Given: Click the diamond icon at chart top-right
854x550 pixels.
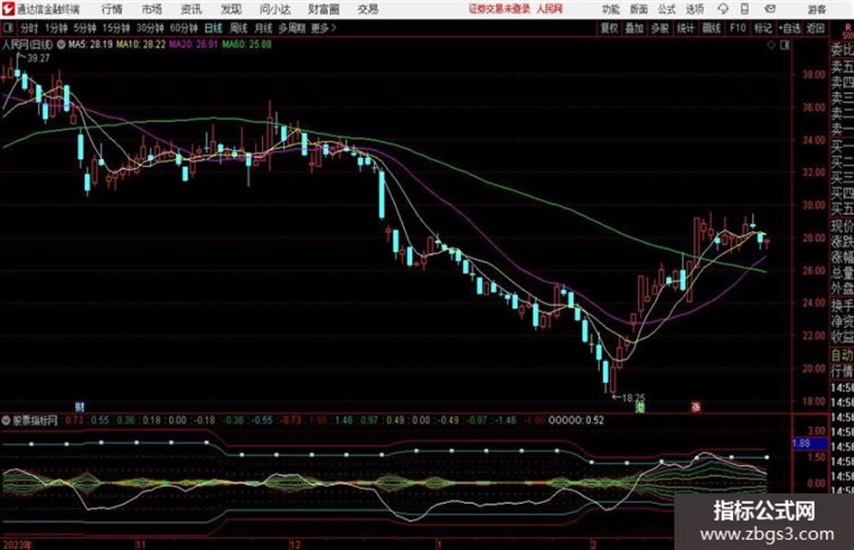Looking at the screenshot, I should coord(771,45).
